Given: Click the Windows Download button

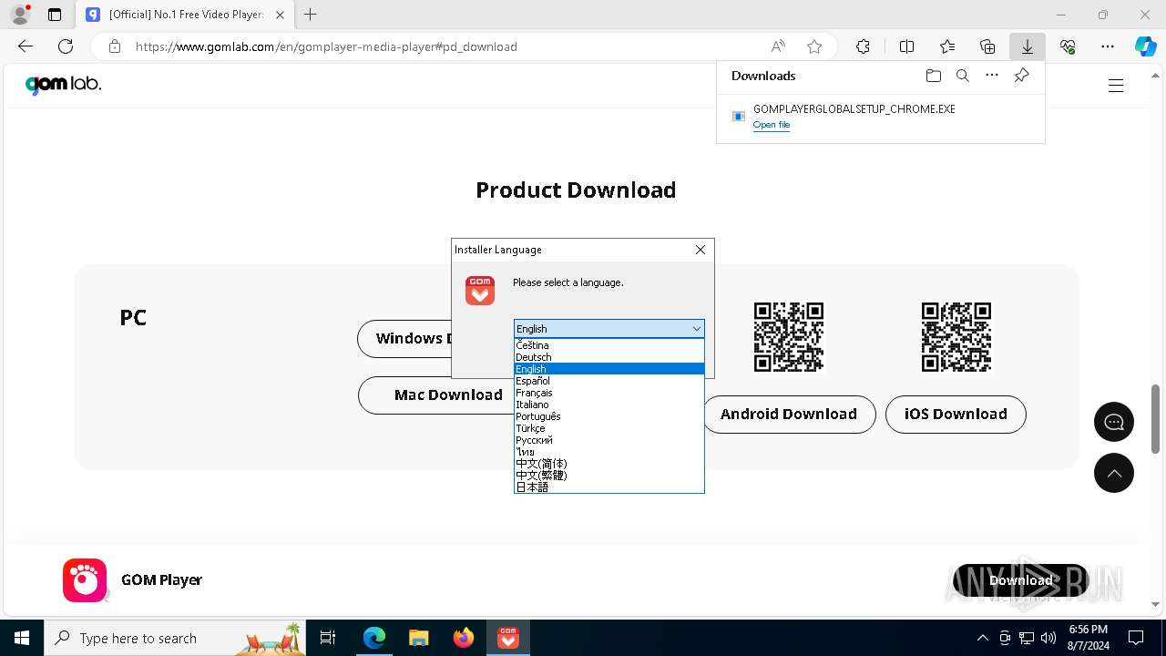Looking at the screenshot, I should [x=404, y=339].
